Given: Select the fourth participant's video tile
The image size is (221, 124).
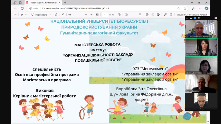Looking at the screenshot, I should tap(201, 83).
